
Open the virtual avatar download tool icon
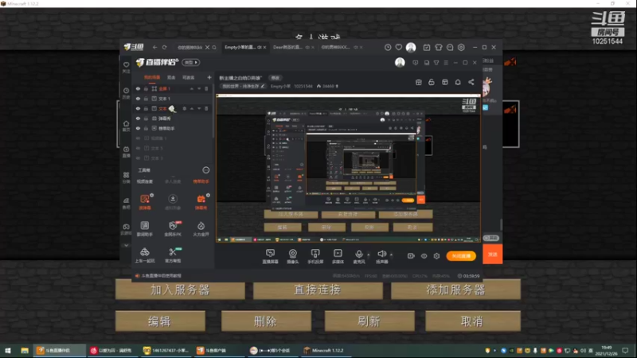(173, 199)
